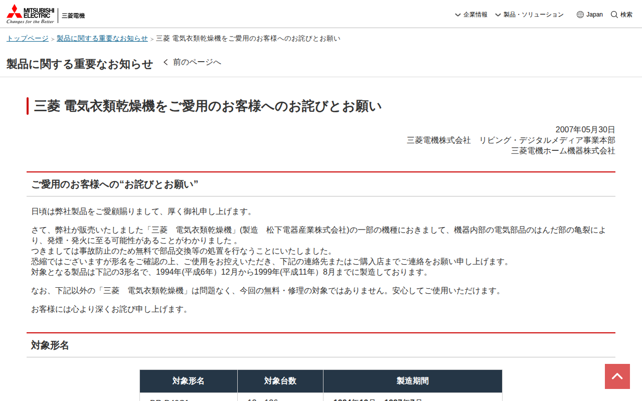The width and height of the screenshot is (642, 401).
Task: Click the scroll-to-top arrow button
Action: 617,376
